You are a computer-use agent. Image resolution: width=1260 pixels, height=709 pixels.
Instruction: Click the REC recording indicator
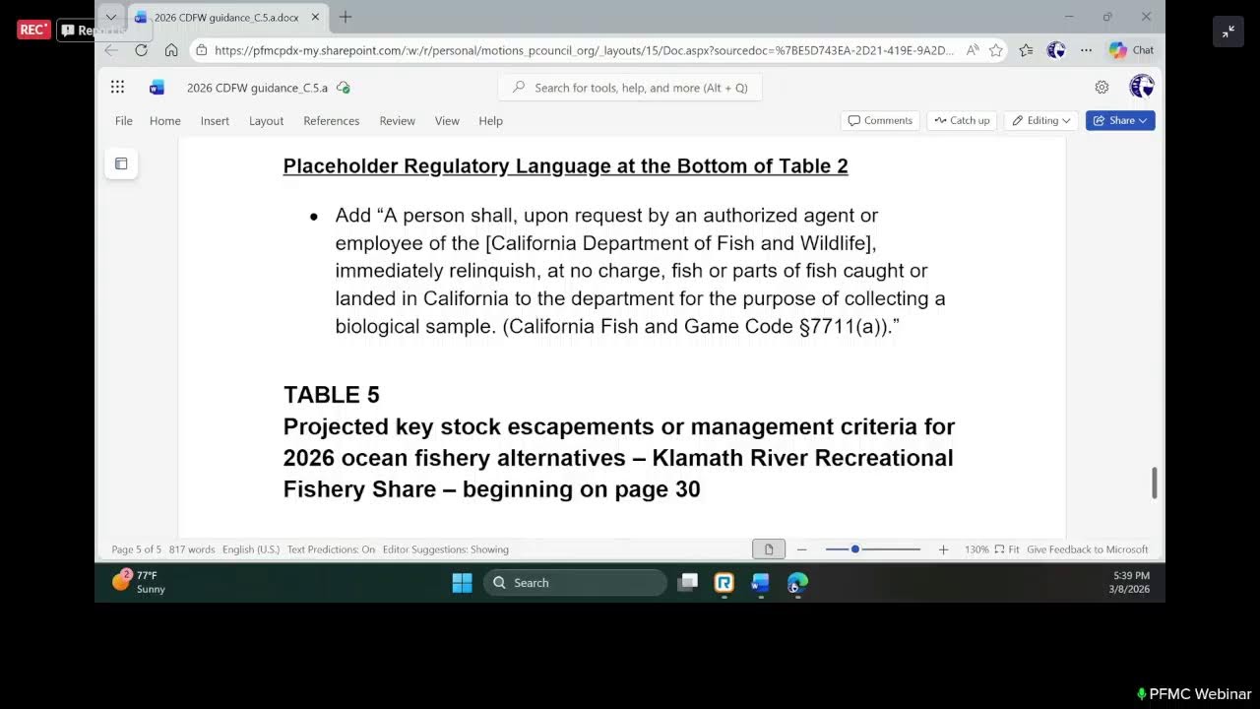coord(32,30)
